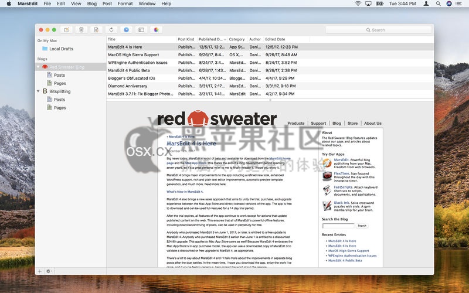The height and width of the screenshot is (293, 469).
Task: Select the Red Sweater Blog sidebar entry
Action: pos(70,67)
